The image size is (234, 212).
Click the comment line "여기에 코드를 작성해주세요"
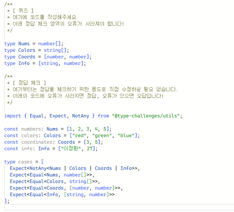pos(45,17)
